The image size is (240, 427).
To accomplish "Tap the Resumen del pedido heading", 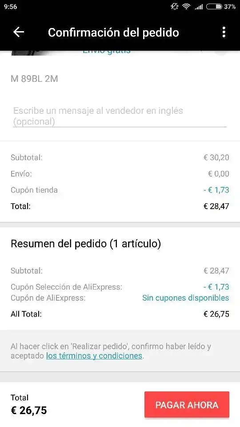I will [x=86, y=244].
